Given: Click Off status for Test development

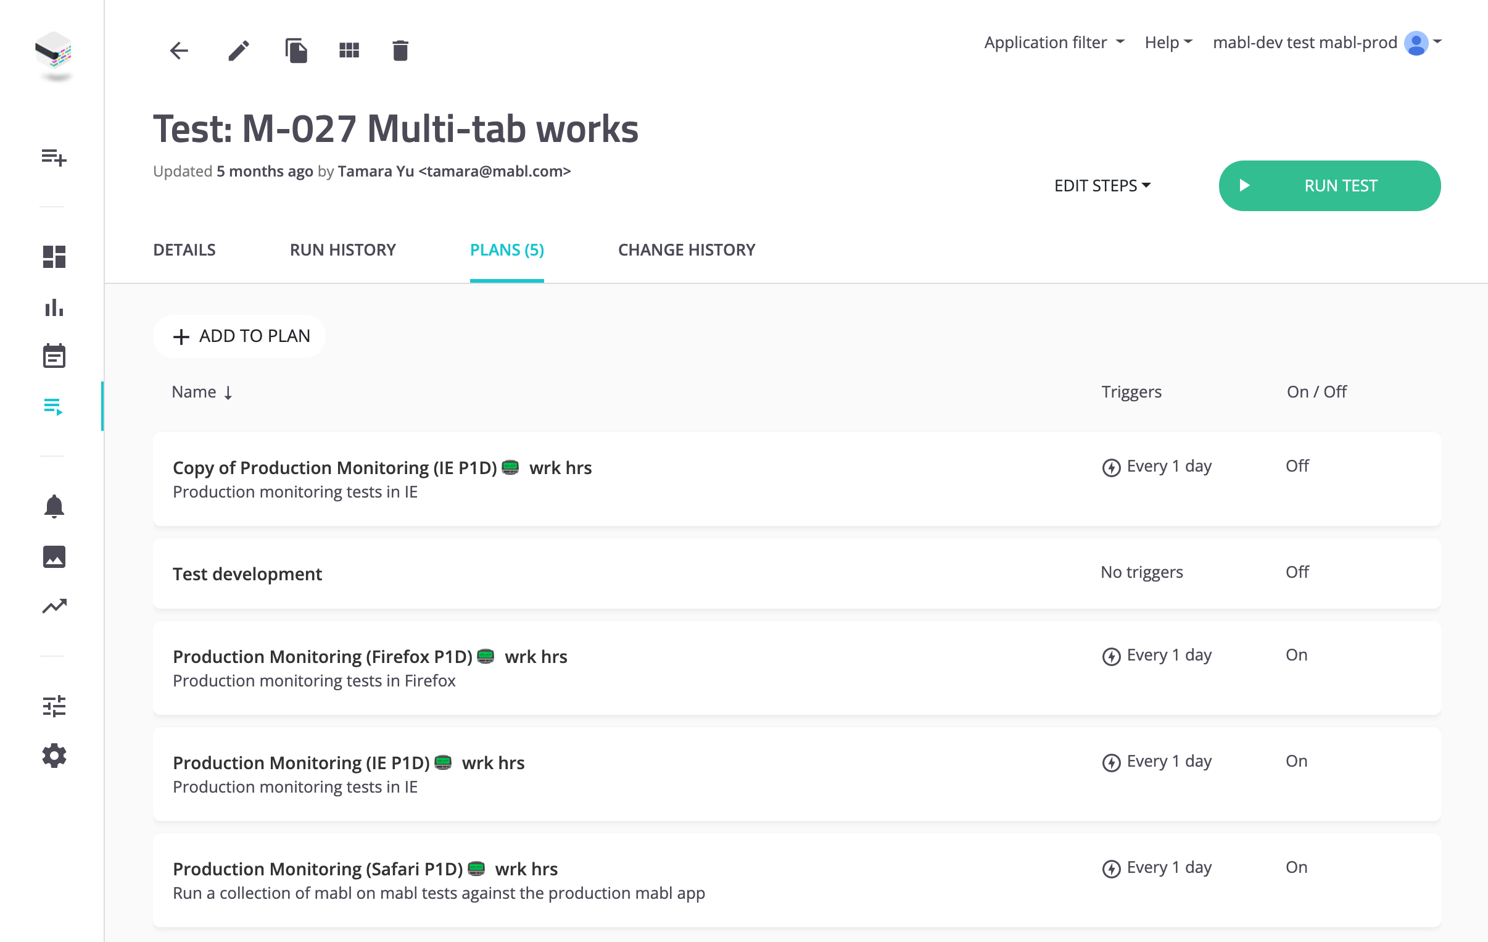Looking at the screenshot, I should 1296,572.
